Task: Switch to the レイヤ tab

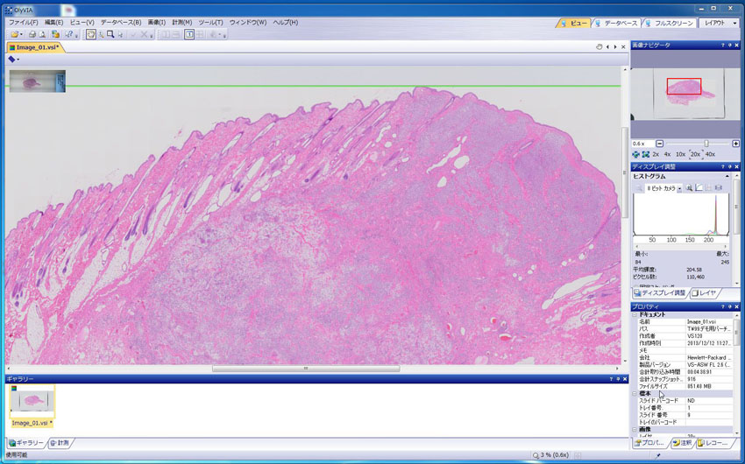Action: click(x=705, y=293)
